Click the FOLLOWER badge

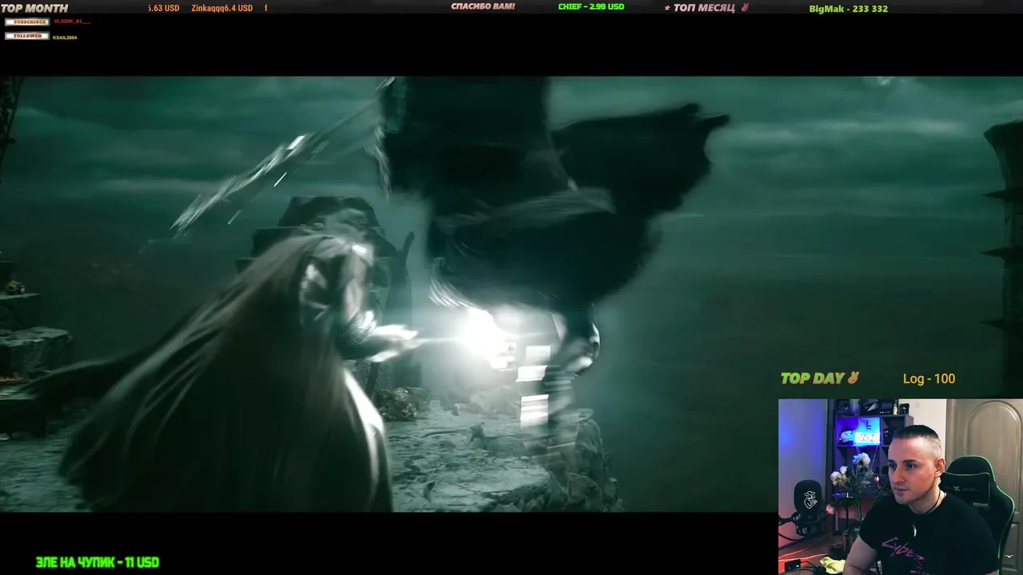point(27,36)
